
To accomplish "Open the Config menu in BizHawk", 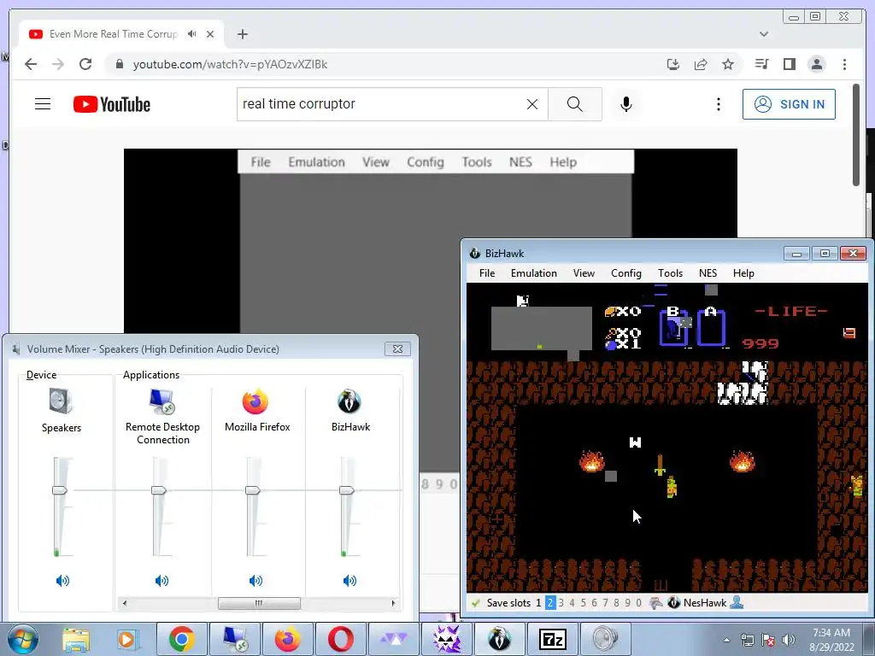I will (626, 272).
